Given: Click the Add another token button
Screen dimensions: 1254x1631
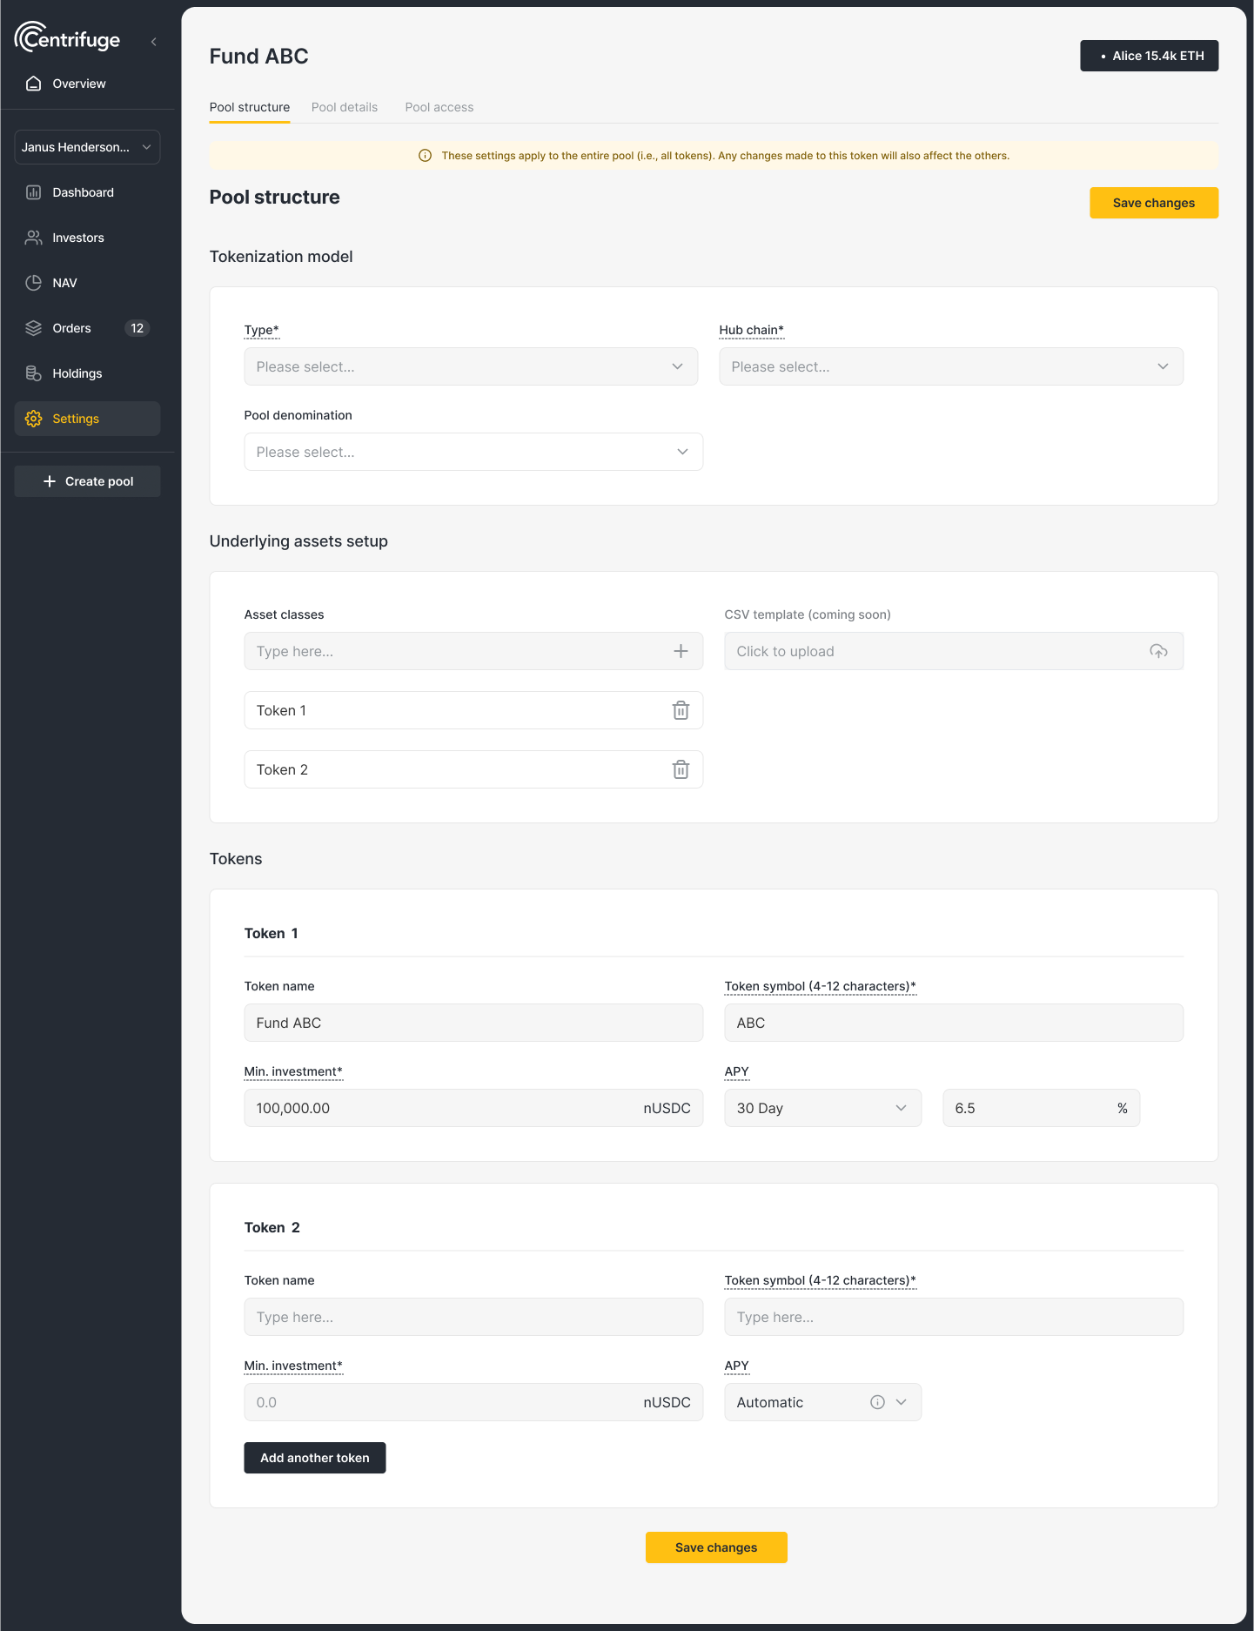Looking at the screenshot, I should pos(314,1458).
